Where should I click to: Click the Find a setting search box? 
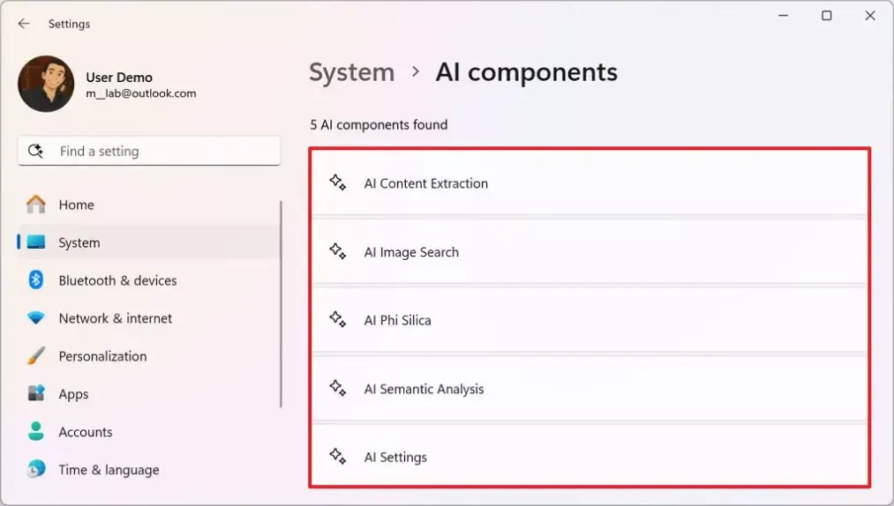(149, 151)
